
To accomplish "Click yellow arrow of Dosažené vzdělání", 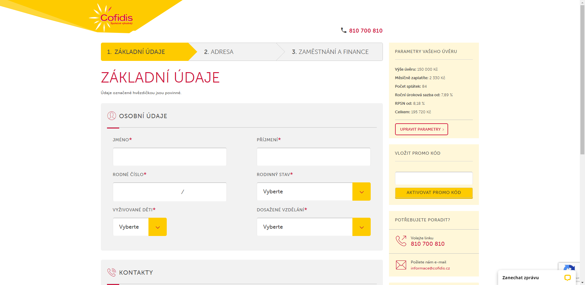I will [x=362, y=227].
